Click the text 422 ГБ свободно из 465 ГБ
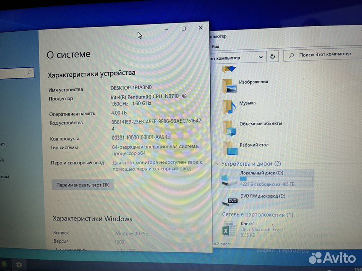362x271 pixels. (267, 184)
